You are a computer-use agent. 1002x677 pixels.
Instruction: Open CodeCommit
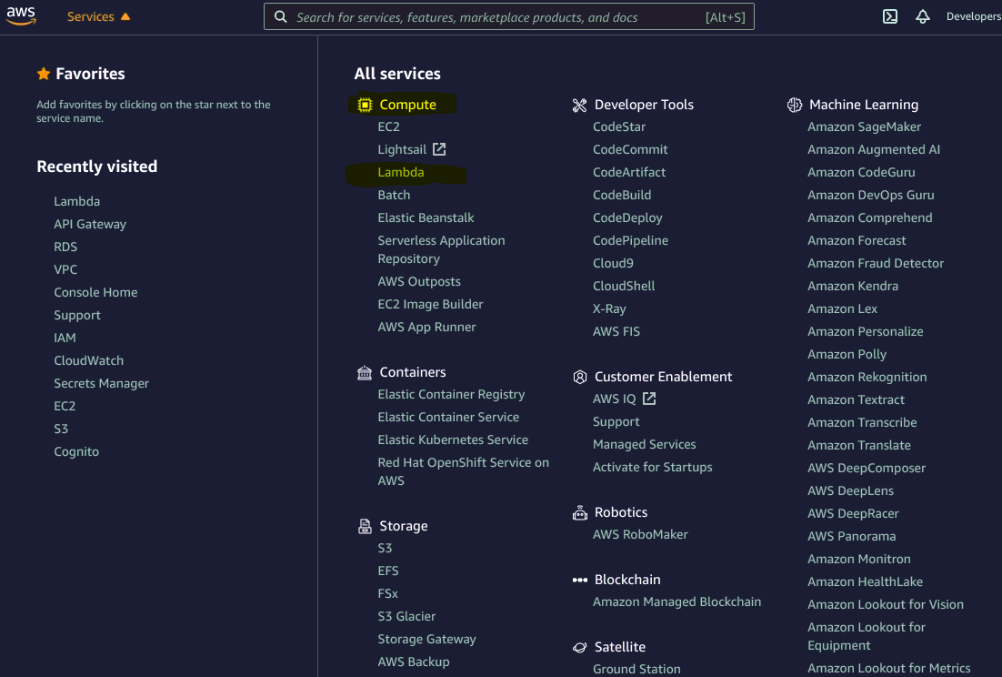(x=630, y=149)
